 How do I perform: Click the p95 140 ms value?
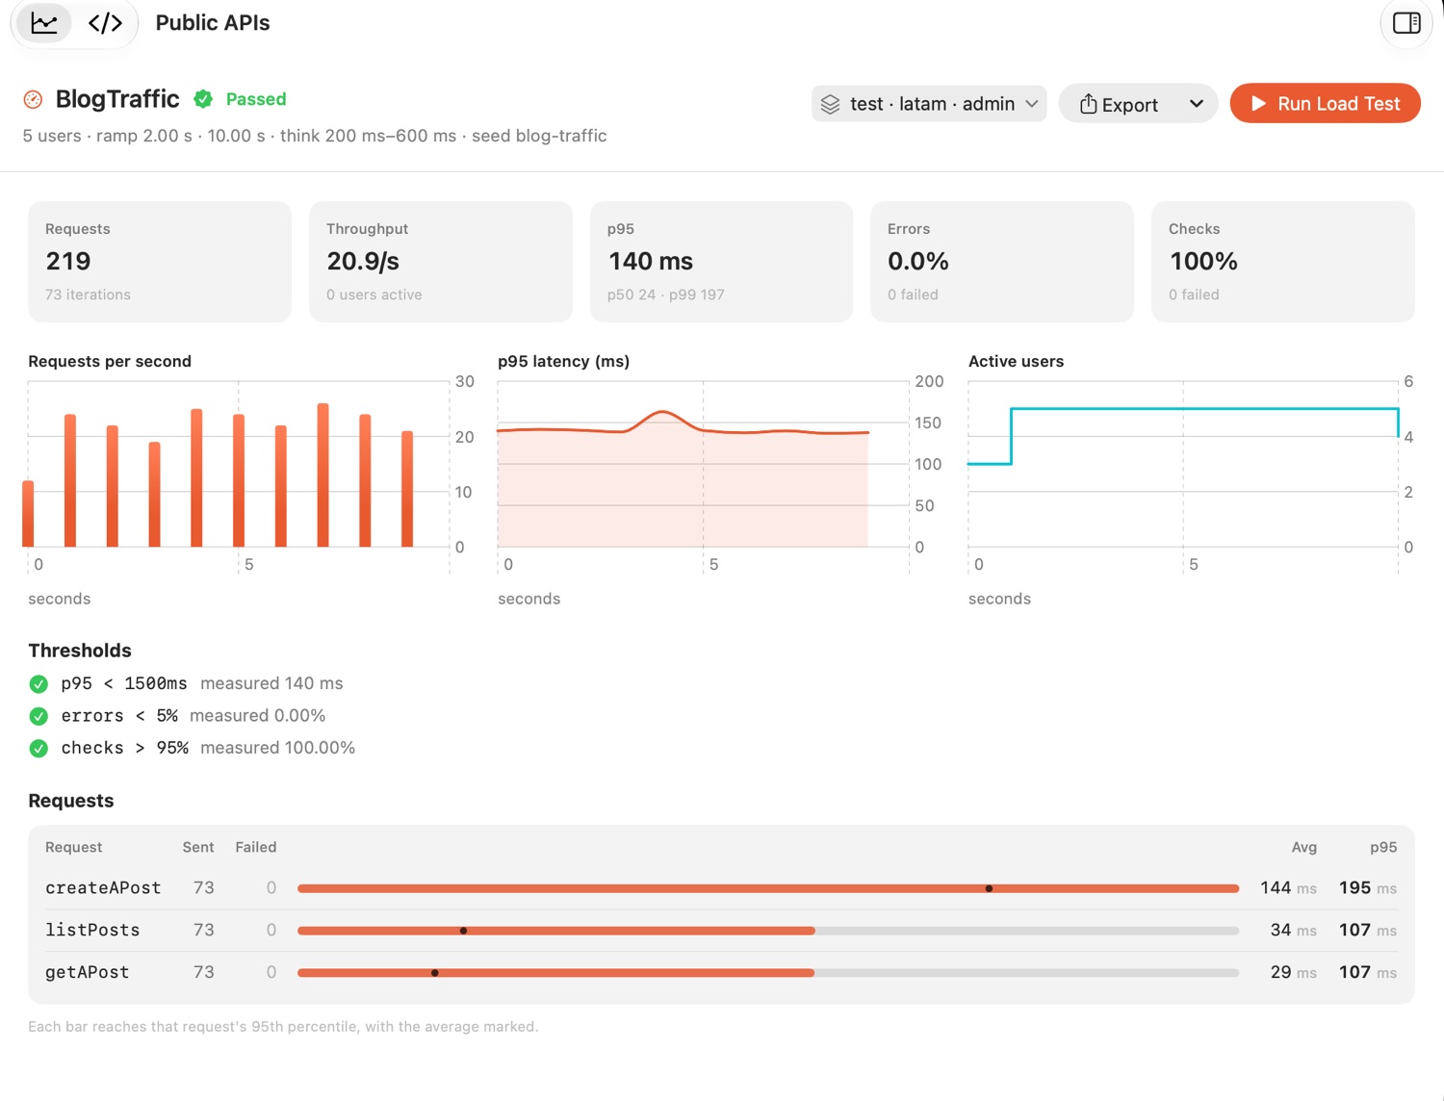pos(651,262)
